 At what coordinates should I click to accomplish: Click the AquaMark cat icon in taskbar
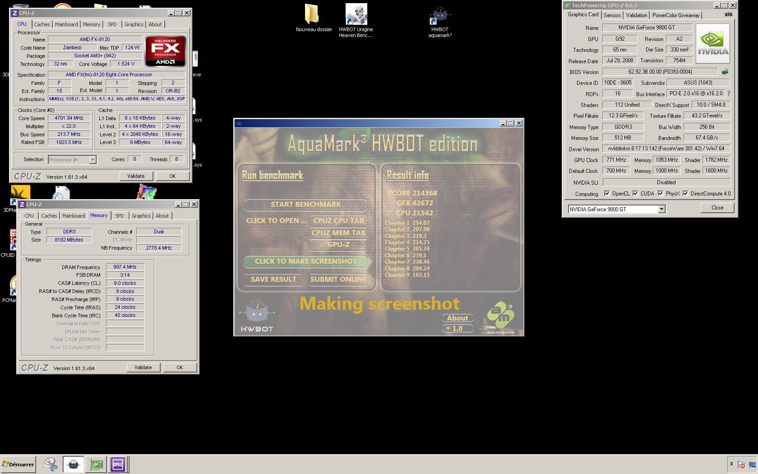click(x=73, y=464)
